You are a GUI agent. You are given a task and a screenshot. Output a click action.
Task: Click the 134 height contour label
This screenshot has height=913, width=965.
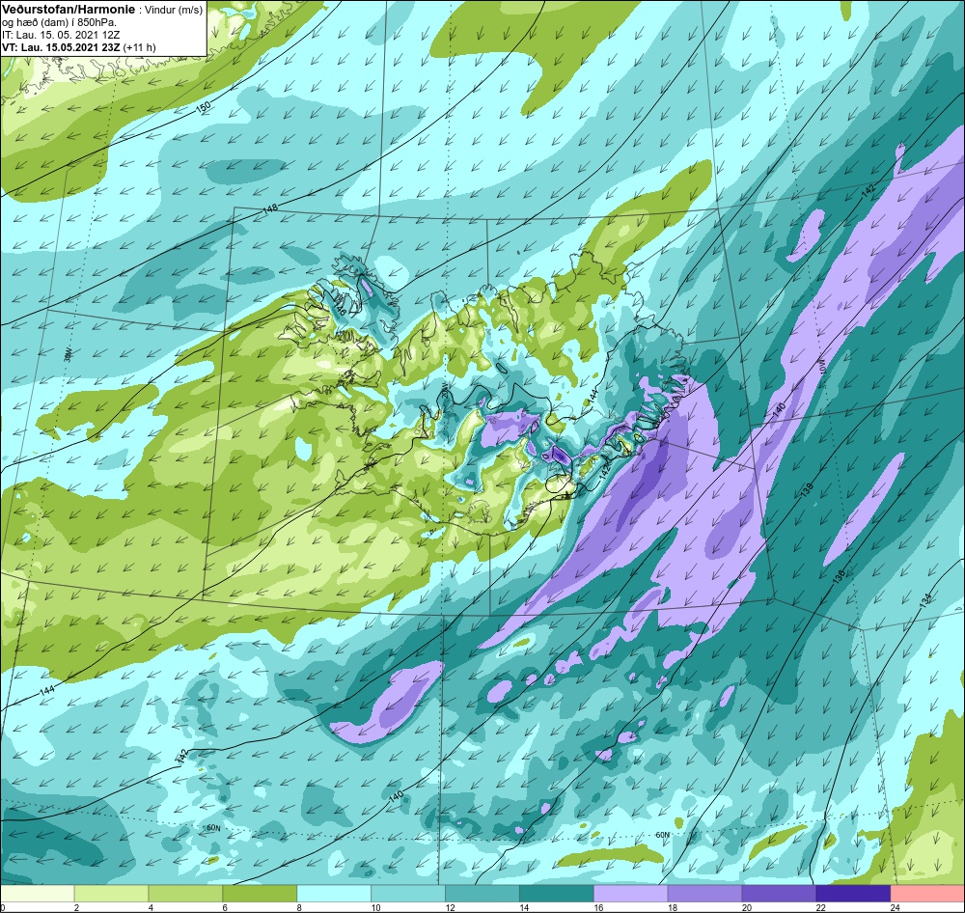[x=925, y=601]
